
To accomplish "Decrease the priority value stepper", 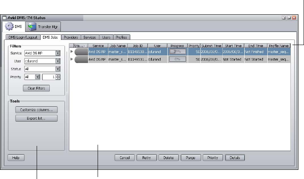I will (x=58, y=79).
